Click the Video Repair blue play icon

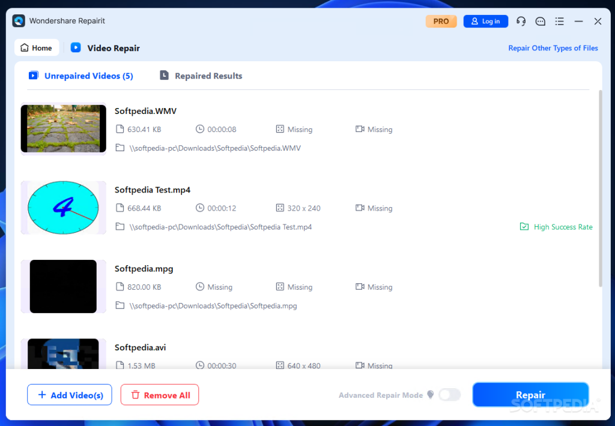76,48
